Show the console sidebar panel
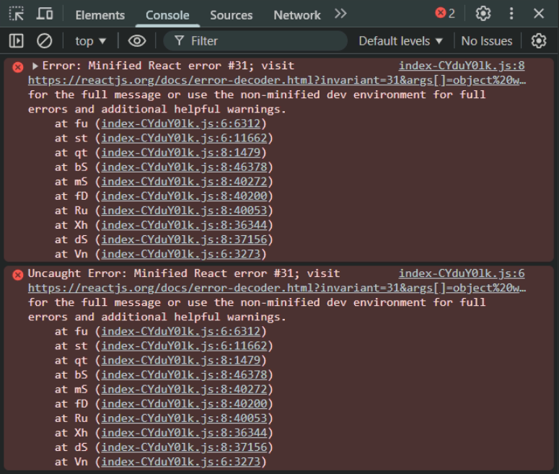This screenshot has height=474, width=559. click(x=16, y=41)
